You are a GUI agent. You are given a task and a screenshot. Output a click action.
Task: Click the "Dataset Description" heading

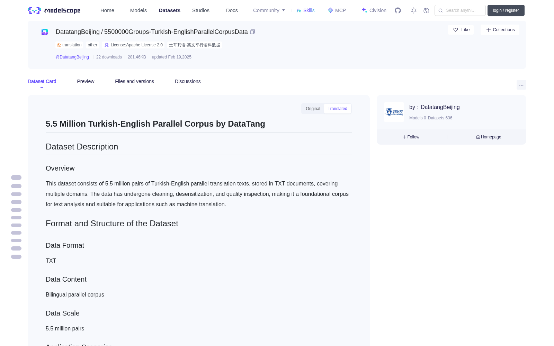pyautogui.click(x=82, y=147)
